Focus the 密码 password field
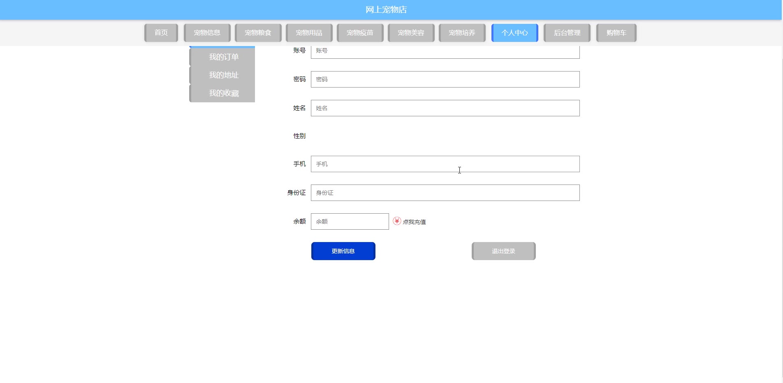Viewport: 783px width, 383px height. (x=445, y=79)
